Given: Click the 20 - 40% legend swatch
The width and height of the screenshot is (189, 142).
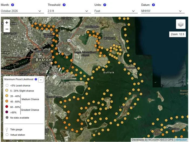Looking at the screenshot, I should (x=7, y=96).
